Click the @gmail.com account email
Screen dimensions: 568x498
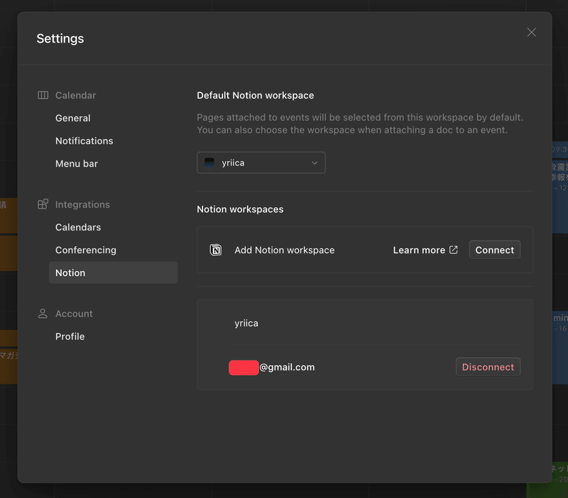point(287,367)
